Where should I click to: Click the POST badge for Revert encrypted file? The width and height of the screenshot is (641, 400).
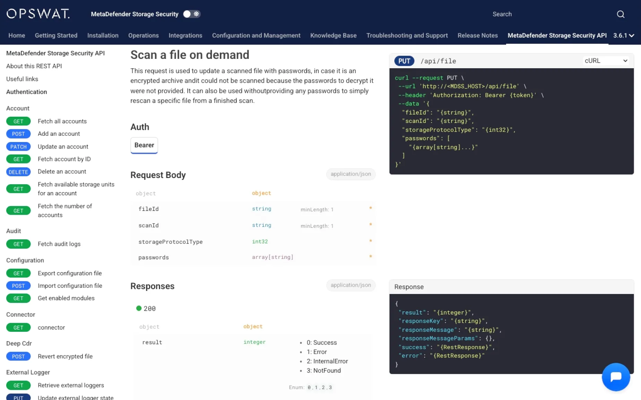click(18, 356)
